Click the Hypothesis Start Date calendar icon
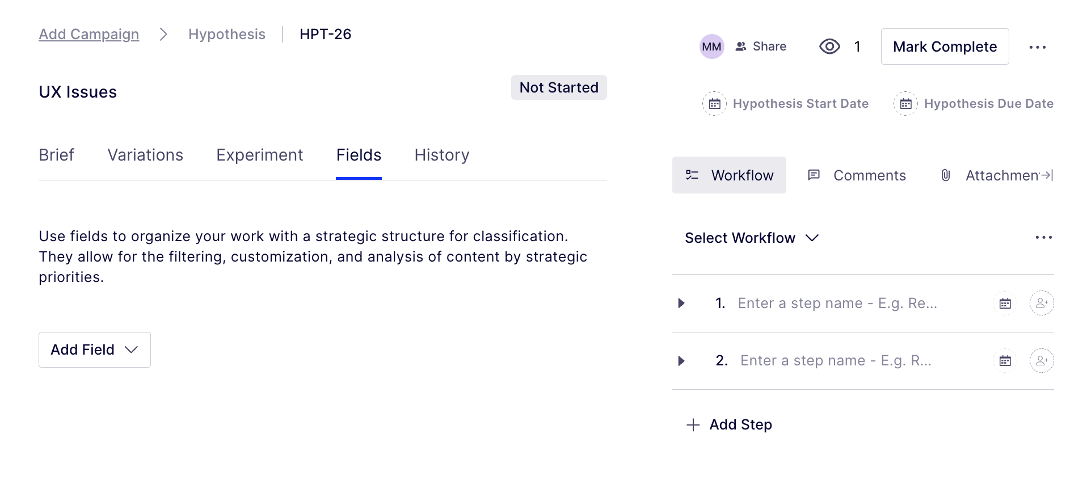1087x480 pixels. coord(714,104)
